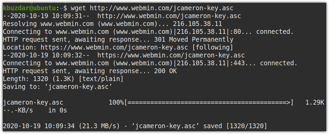Click the download progress bar
Viewport: 329px width, 134px height.
[209, 103]
